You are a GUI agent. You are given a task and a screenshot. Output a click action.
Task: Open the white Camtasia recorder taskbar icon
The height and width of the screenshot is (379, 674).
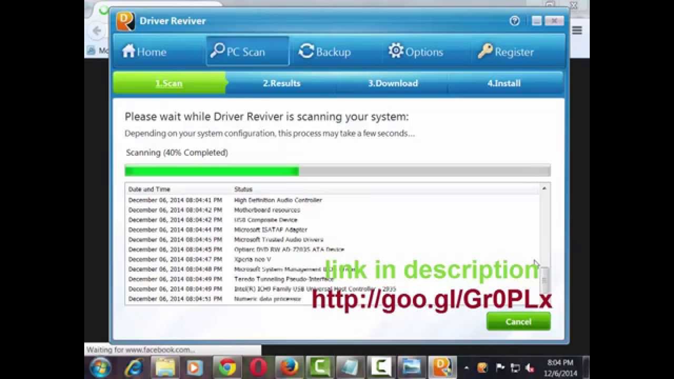point(382,367)
